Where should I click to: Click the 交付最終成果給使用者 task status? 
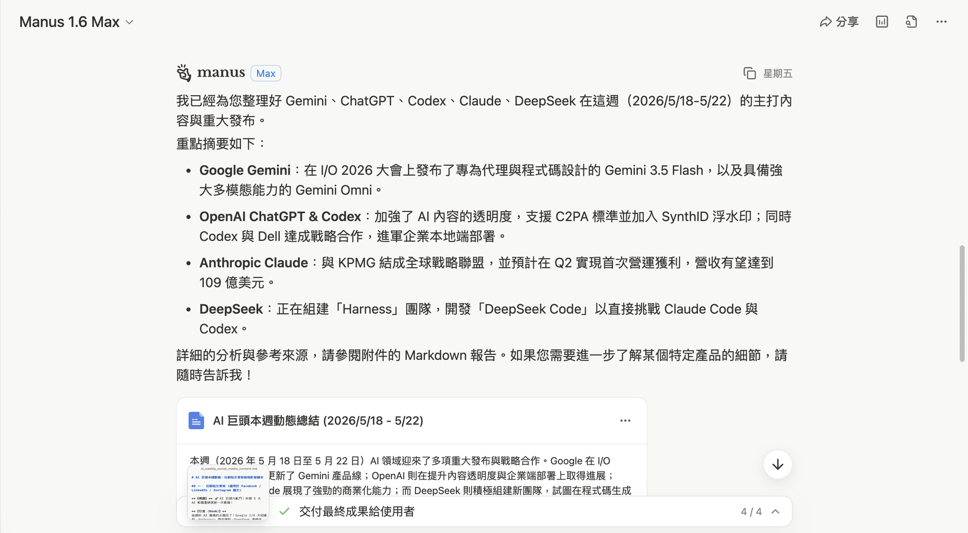[x=356, y=512]
